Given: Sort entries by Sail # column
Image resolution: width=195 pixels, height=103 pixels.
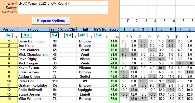Looking at the screenshot, I should 54,35.
